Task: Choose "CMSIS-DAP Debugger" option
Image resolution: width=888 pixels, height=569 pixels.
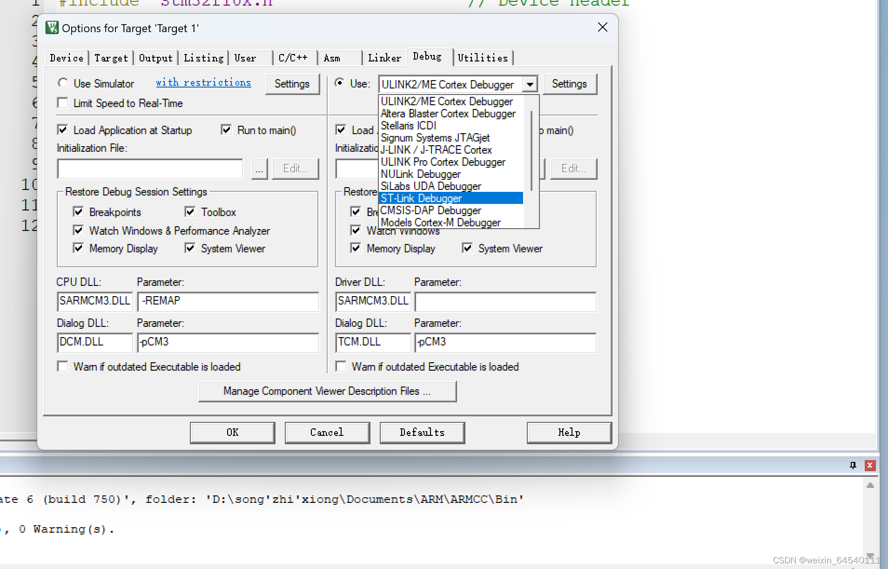Action: [430, 210]
